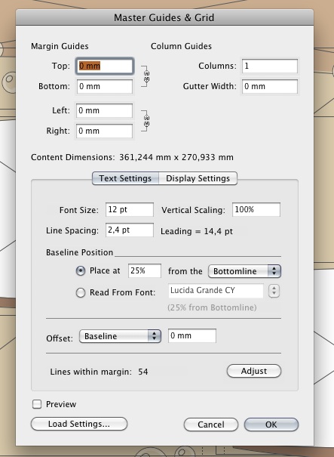Click the Font Size field
This screenshot has width=334, height=457.
click(x=130, y=209)
